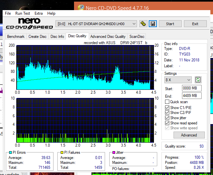Switch to the Disc Info tab
Image resolution: width=213 pixels, height=175 pixels.
[57, 37]
